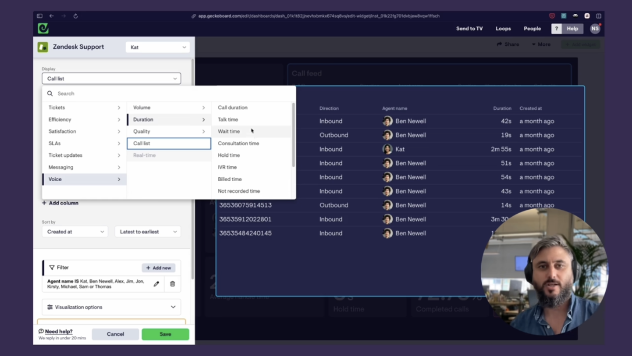Click the Need help chat icon
Image resolution: width=632 pixels, height=356 pixels.
(41, 331)
